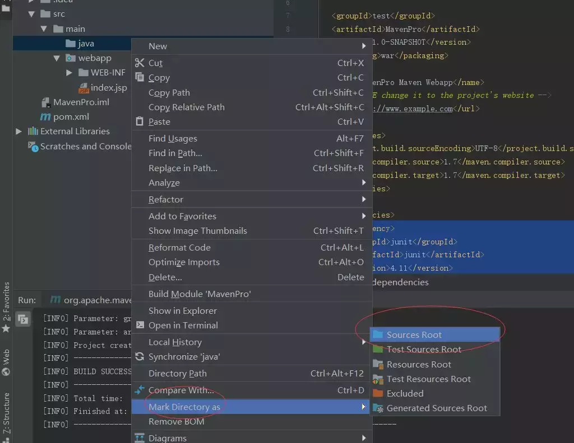Select Delete… menu entry

point(252,277)
